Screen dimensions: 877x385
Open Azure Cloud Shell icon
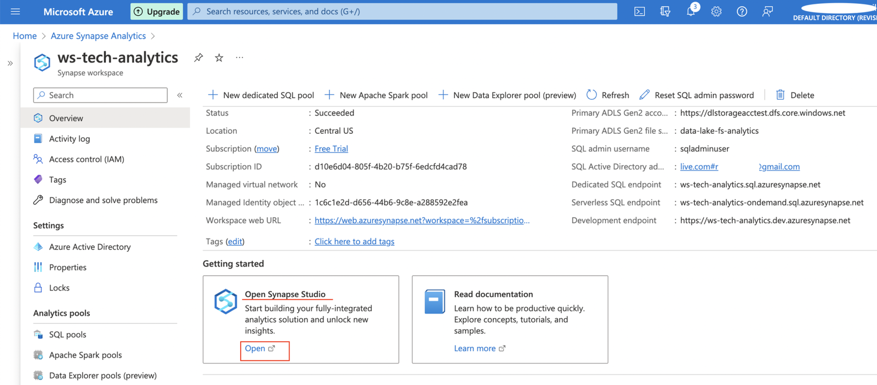pyautogui.click(x=639, y=12)
